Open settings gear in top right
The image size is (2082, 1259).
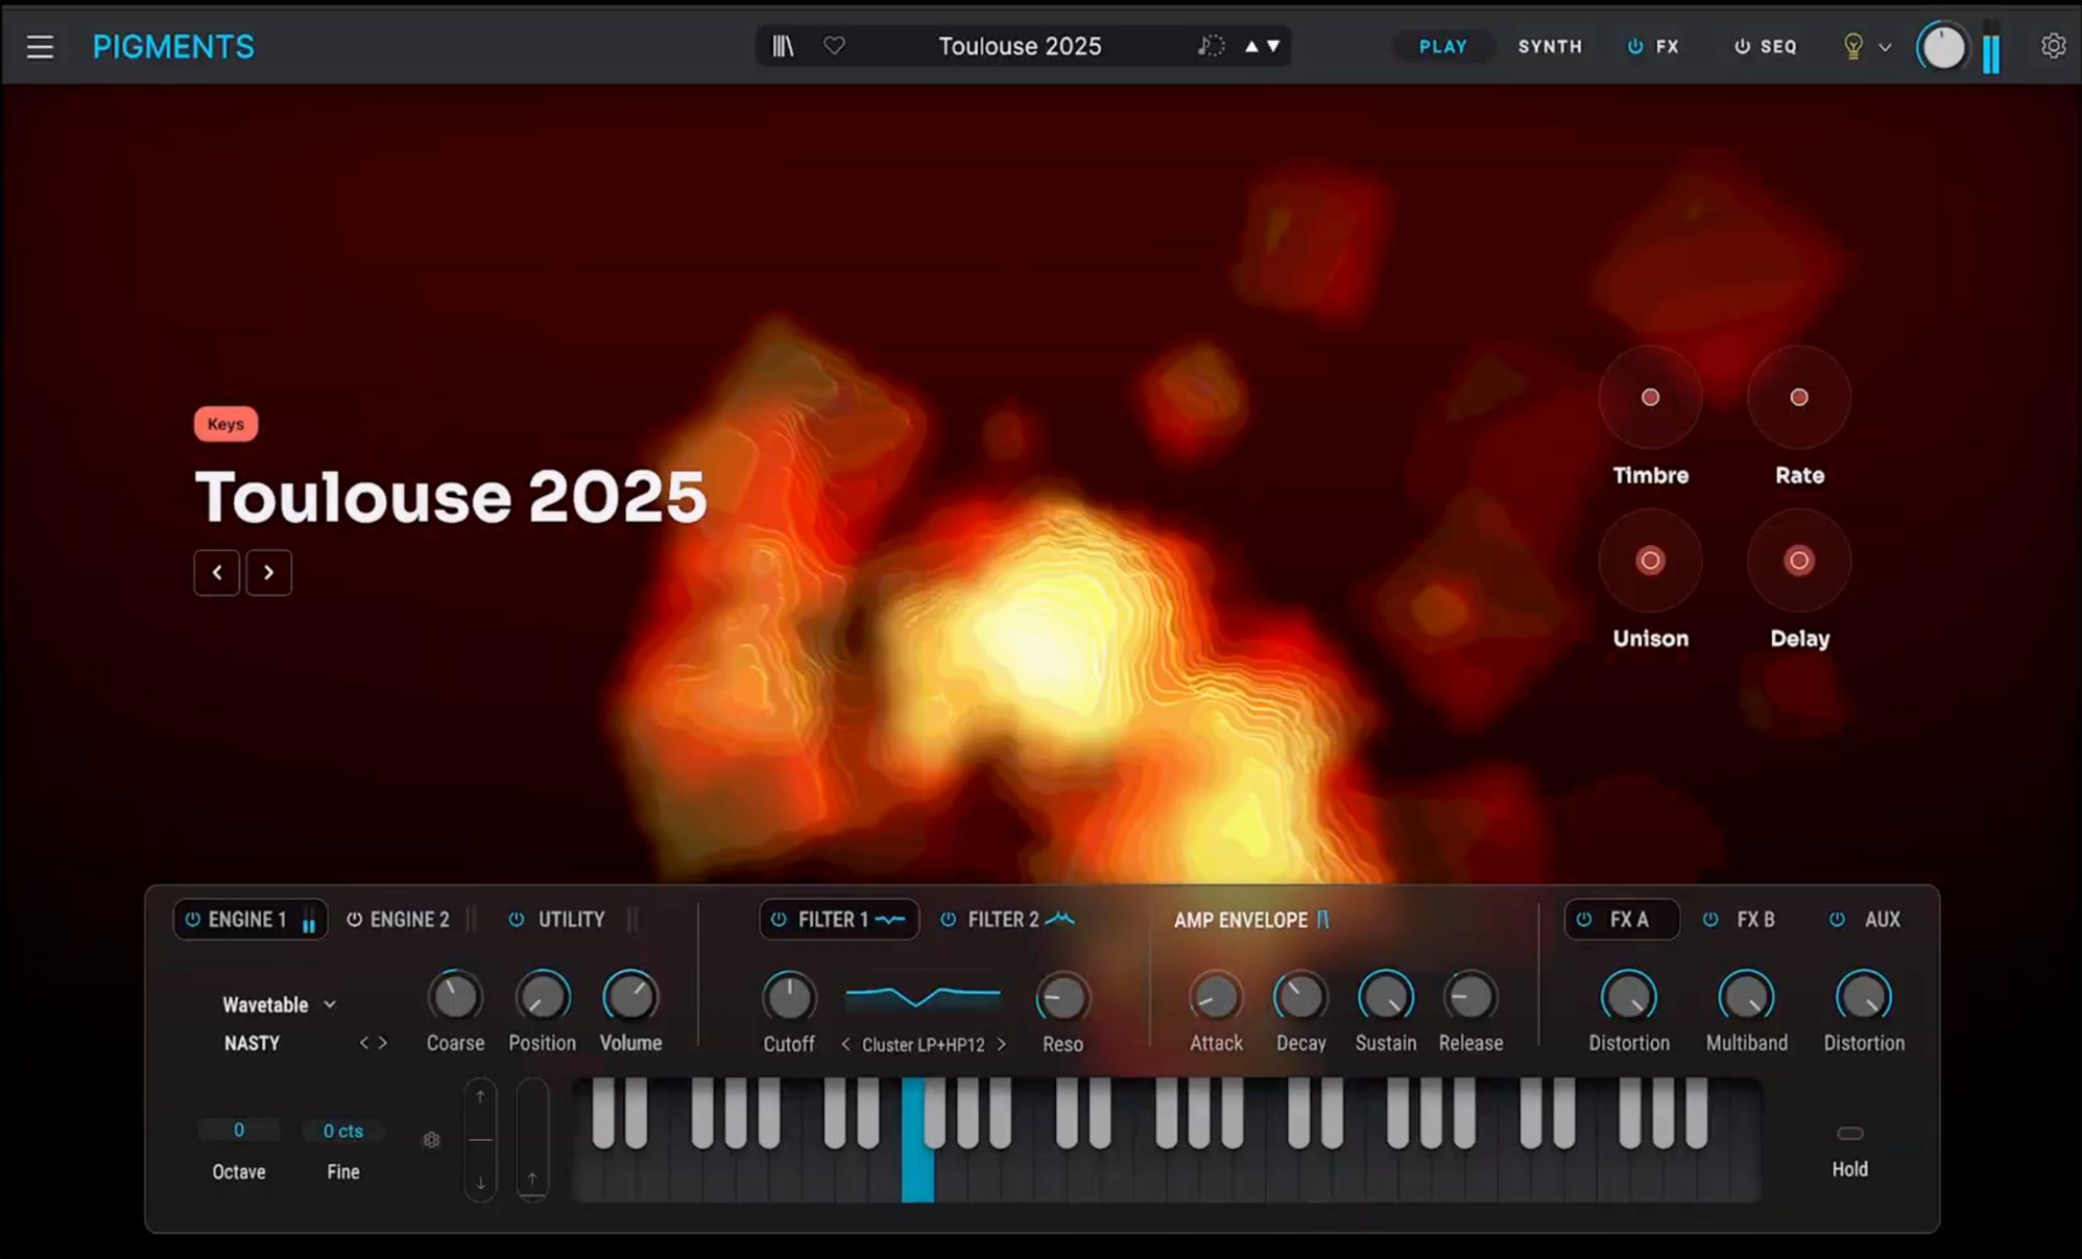(x=2053, y=46)
